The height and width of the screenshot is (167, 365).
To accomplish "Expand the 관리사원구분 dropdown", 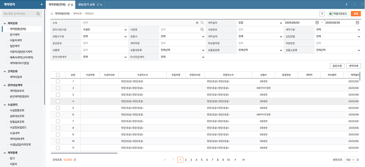I will [x=104, y=29].
